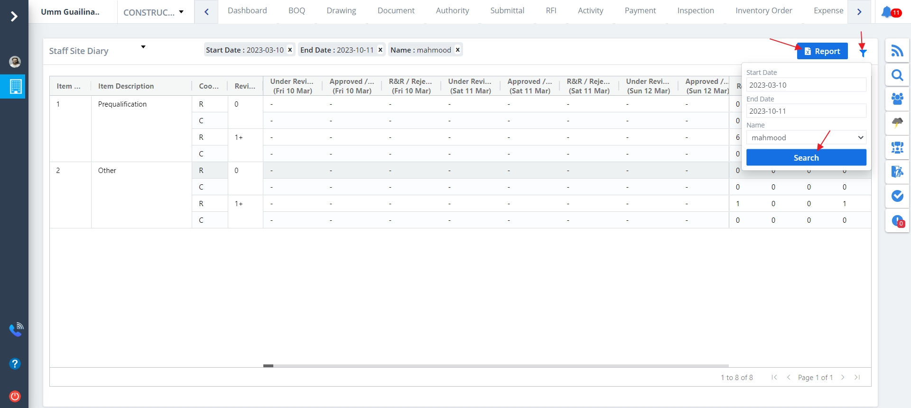This screenshot has width=911, height=408.
Task: Expand the Staff Site Diary dropdown
Action: click(143, 47)
